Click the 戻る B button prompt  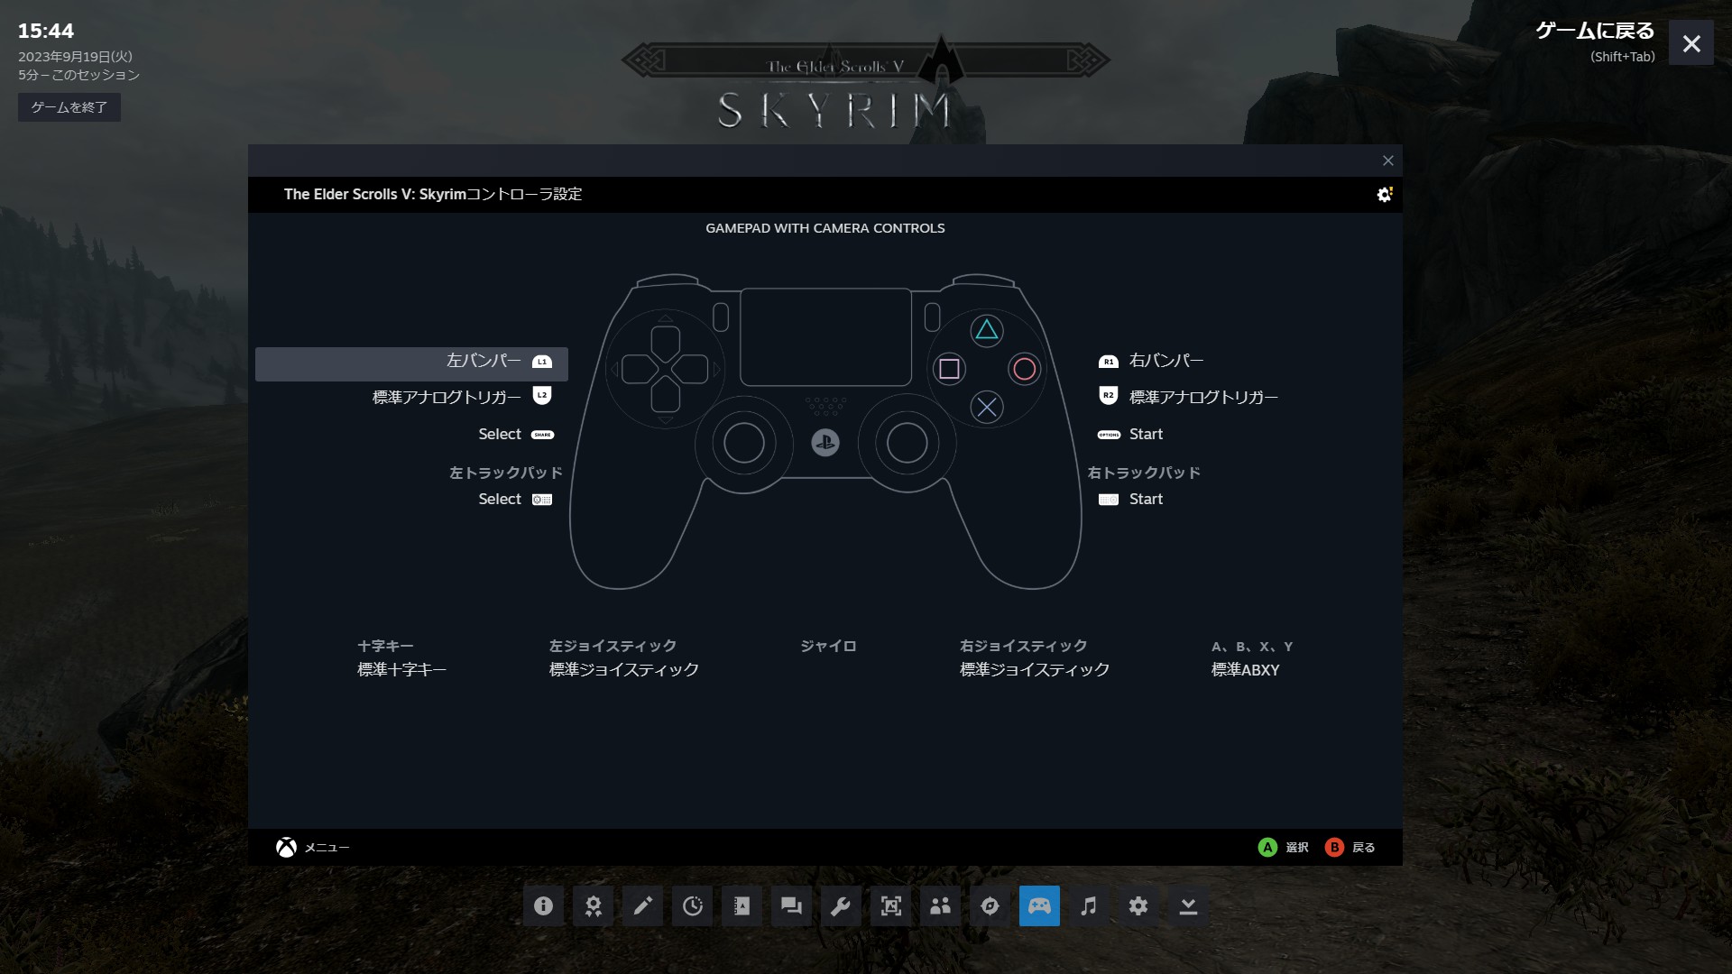point(1350,848)
